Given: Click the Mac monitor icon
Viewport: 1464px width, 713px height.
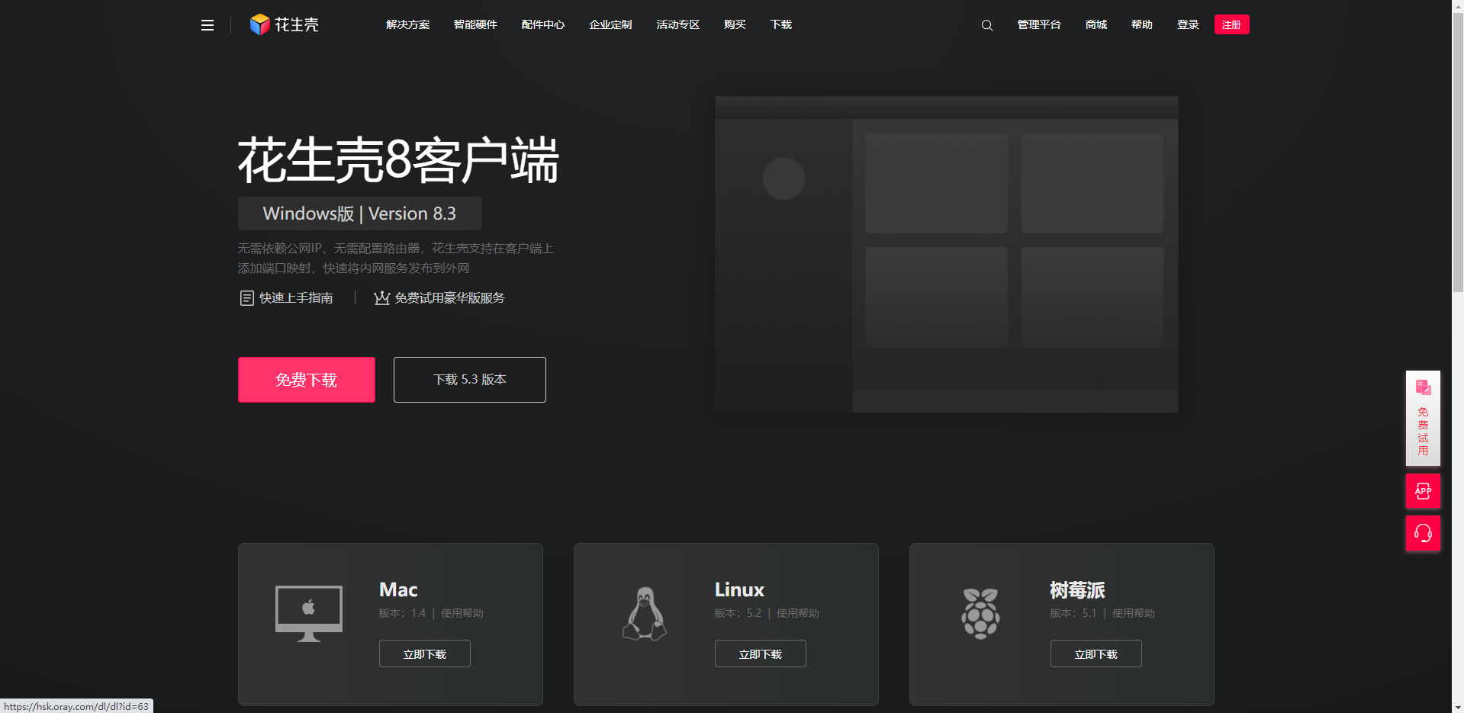Looking at the screenshot, I should coord(308,612).
